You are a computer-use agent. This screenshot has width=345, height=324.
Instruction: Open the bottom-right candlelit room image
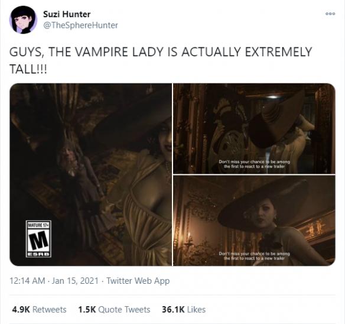tap(254, 221)
